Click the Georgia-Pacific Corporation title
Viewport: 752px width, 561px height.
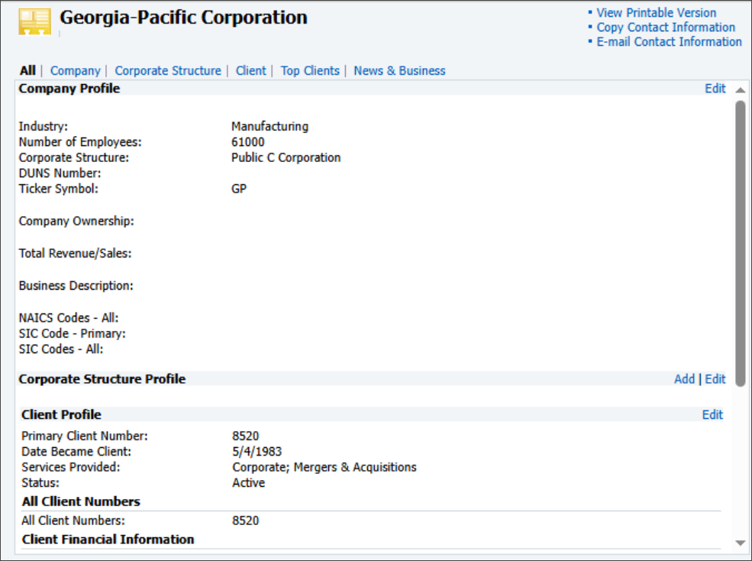pos(183,18)
